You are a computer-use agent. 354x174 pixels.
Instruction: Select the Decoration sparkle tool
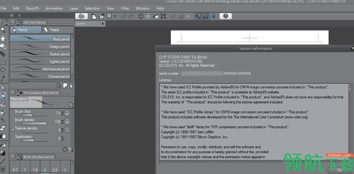coord(3,120)
